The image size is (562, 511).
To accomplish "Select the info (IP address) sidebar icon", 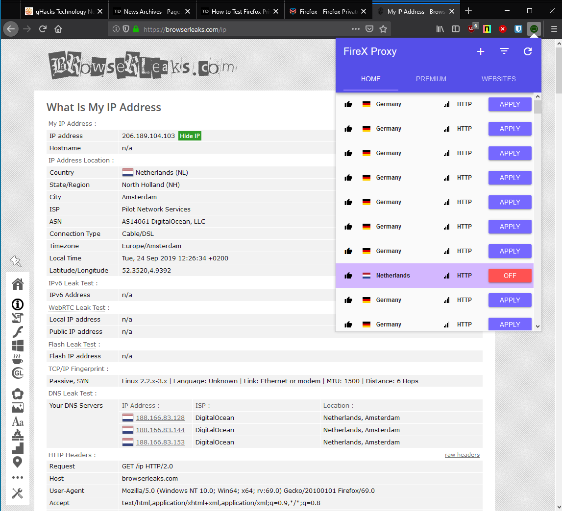I will coord(18,304).
